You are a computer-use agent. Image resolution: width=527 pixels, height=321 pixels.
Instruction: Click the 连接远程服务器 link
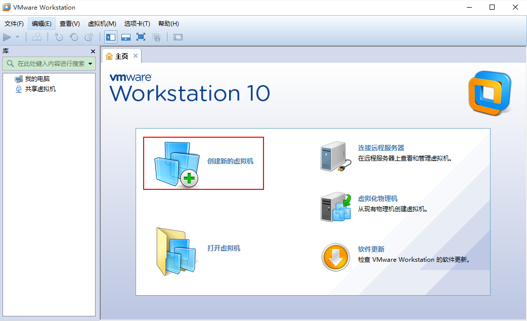pos(381,148)
